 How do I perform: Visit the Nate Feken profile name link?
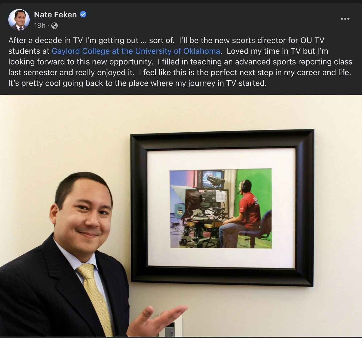pos(55,14)
